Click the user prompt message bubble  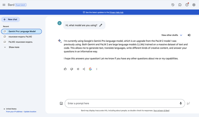click(x=84, y=25)
